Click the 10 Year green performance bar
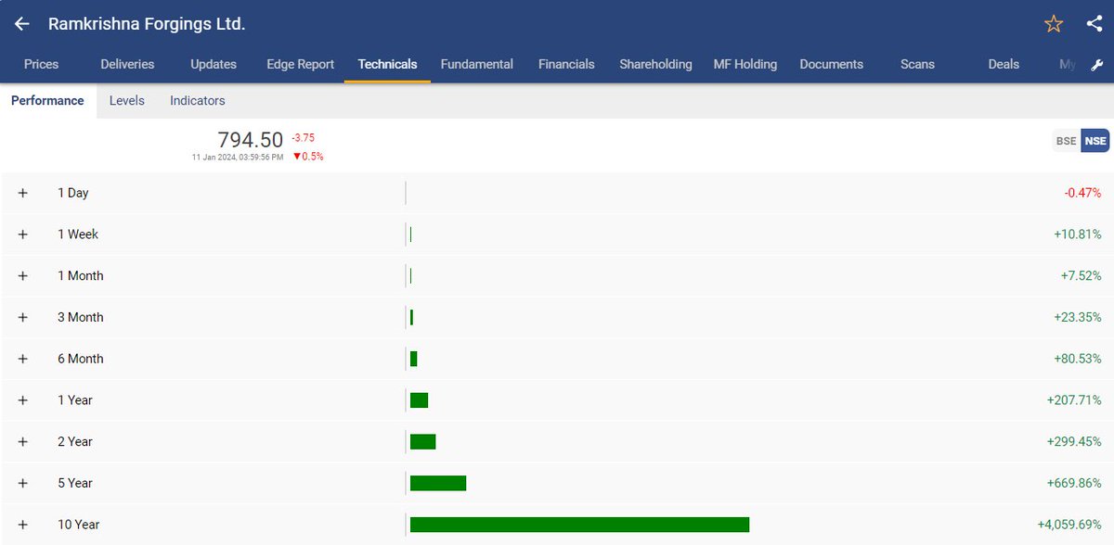This screenshot has height=545, width=1114. [579, 525]
